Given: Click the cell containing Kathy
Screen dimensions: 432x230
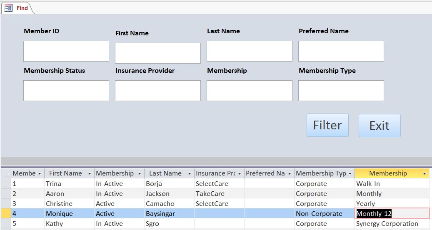Looking at the screenshot, I should pos(69,224).
